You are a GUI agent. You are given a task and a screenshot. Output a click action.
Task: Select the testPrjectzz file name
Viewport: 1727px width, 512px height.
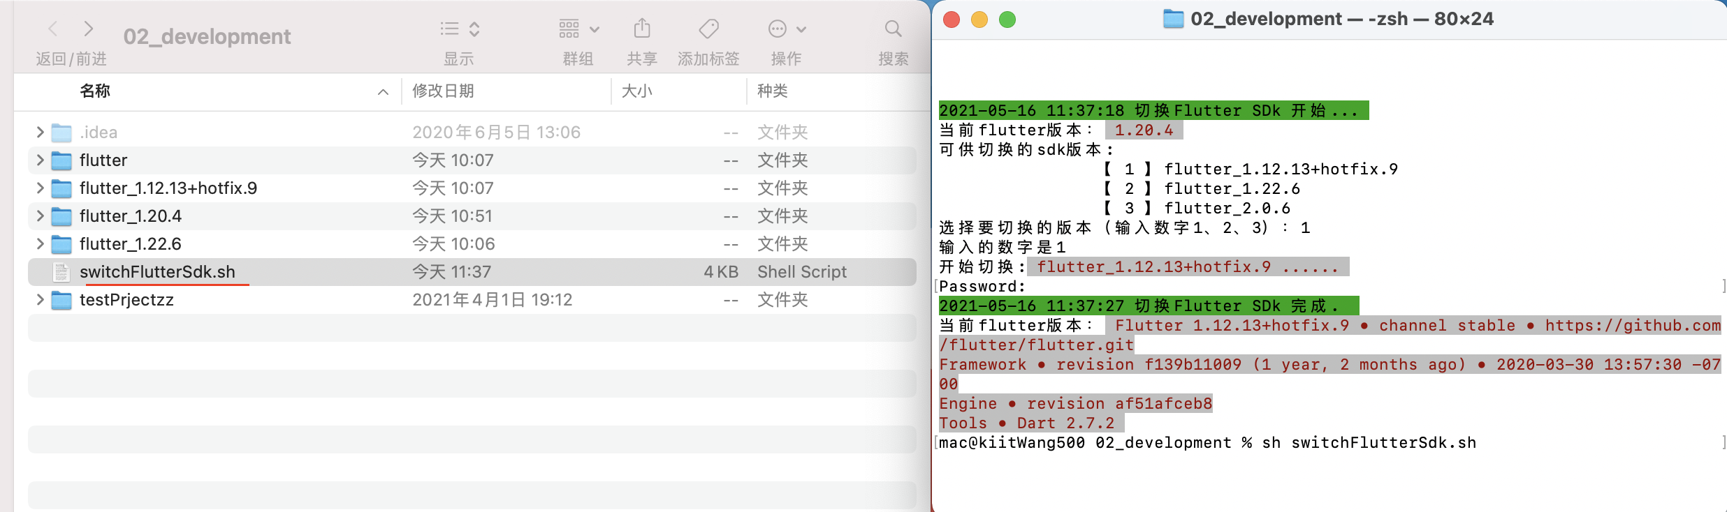click(x=126, y=299)
